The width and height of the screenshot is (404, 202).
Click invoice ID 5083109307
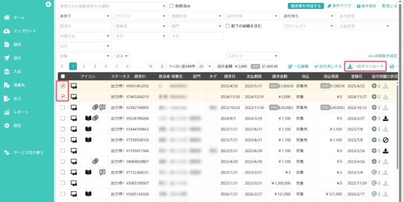coord(137,183)
